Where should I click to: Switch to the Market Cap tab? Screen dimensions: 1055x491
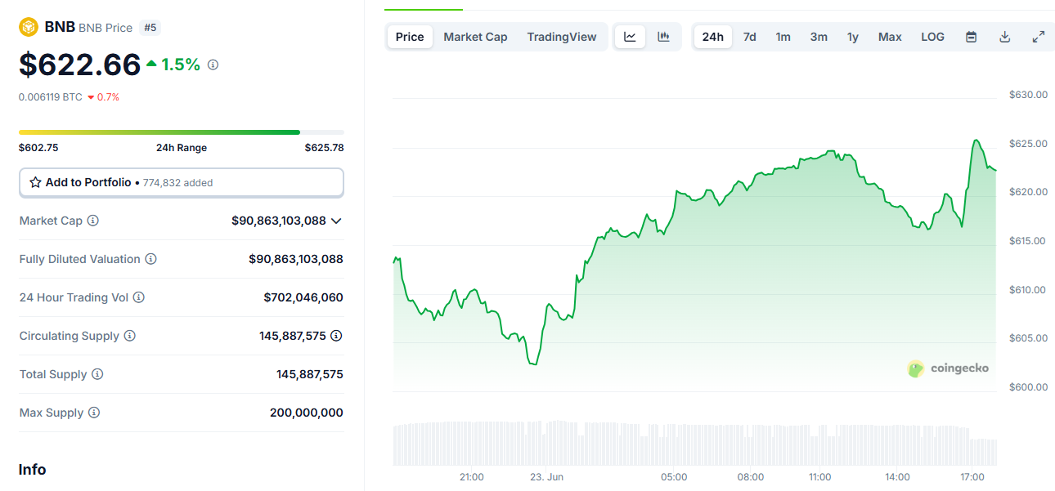(475, 37)
